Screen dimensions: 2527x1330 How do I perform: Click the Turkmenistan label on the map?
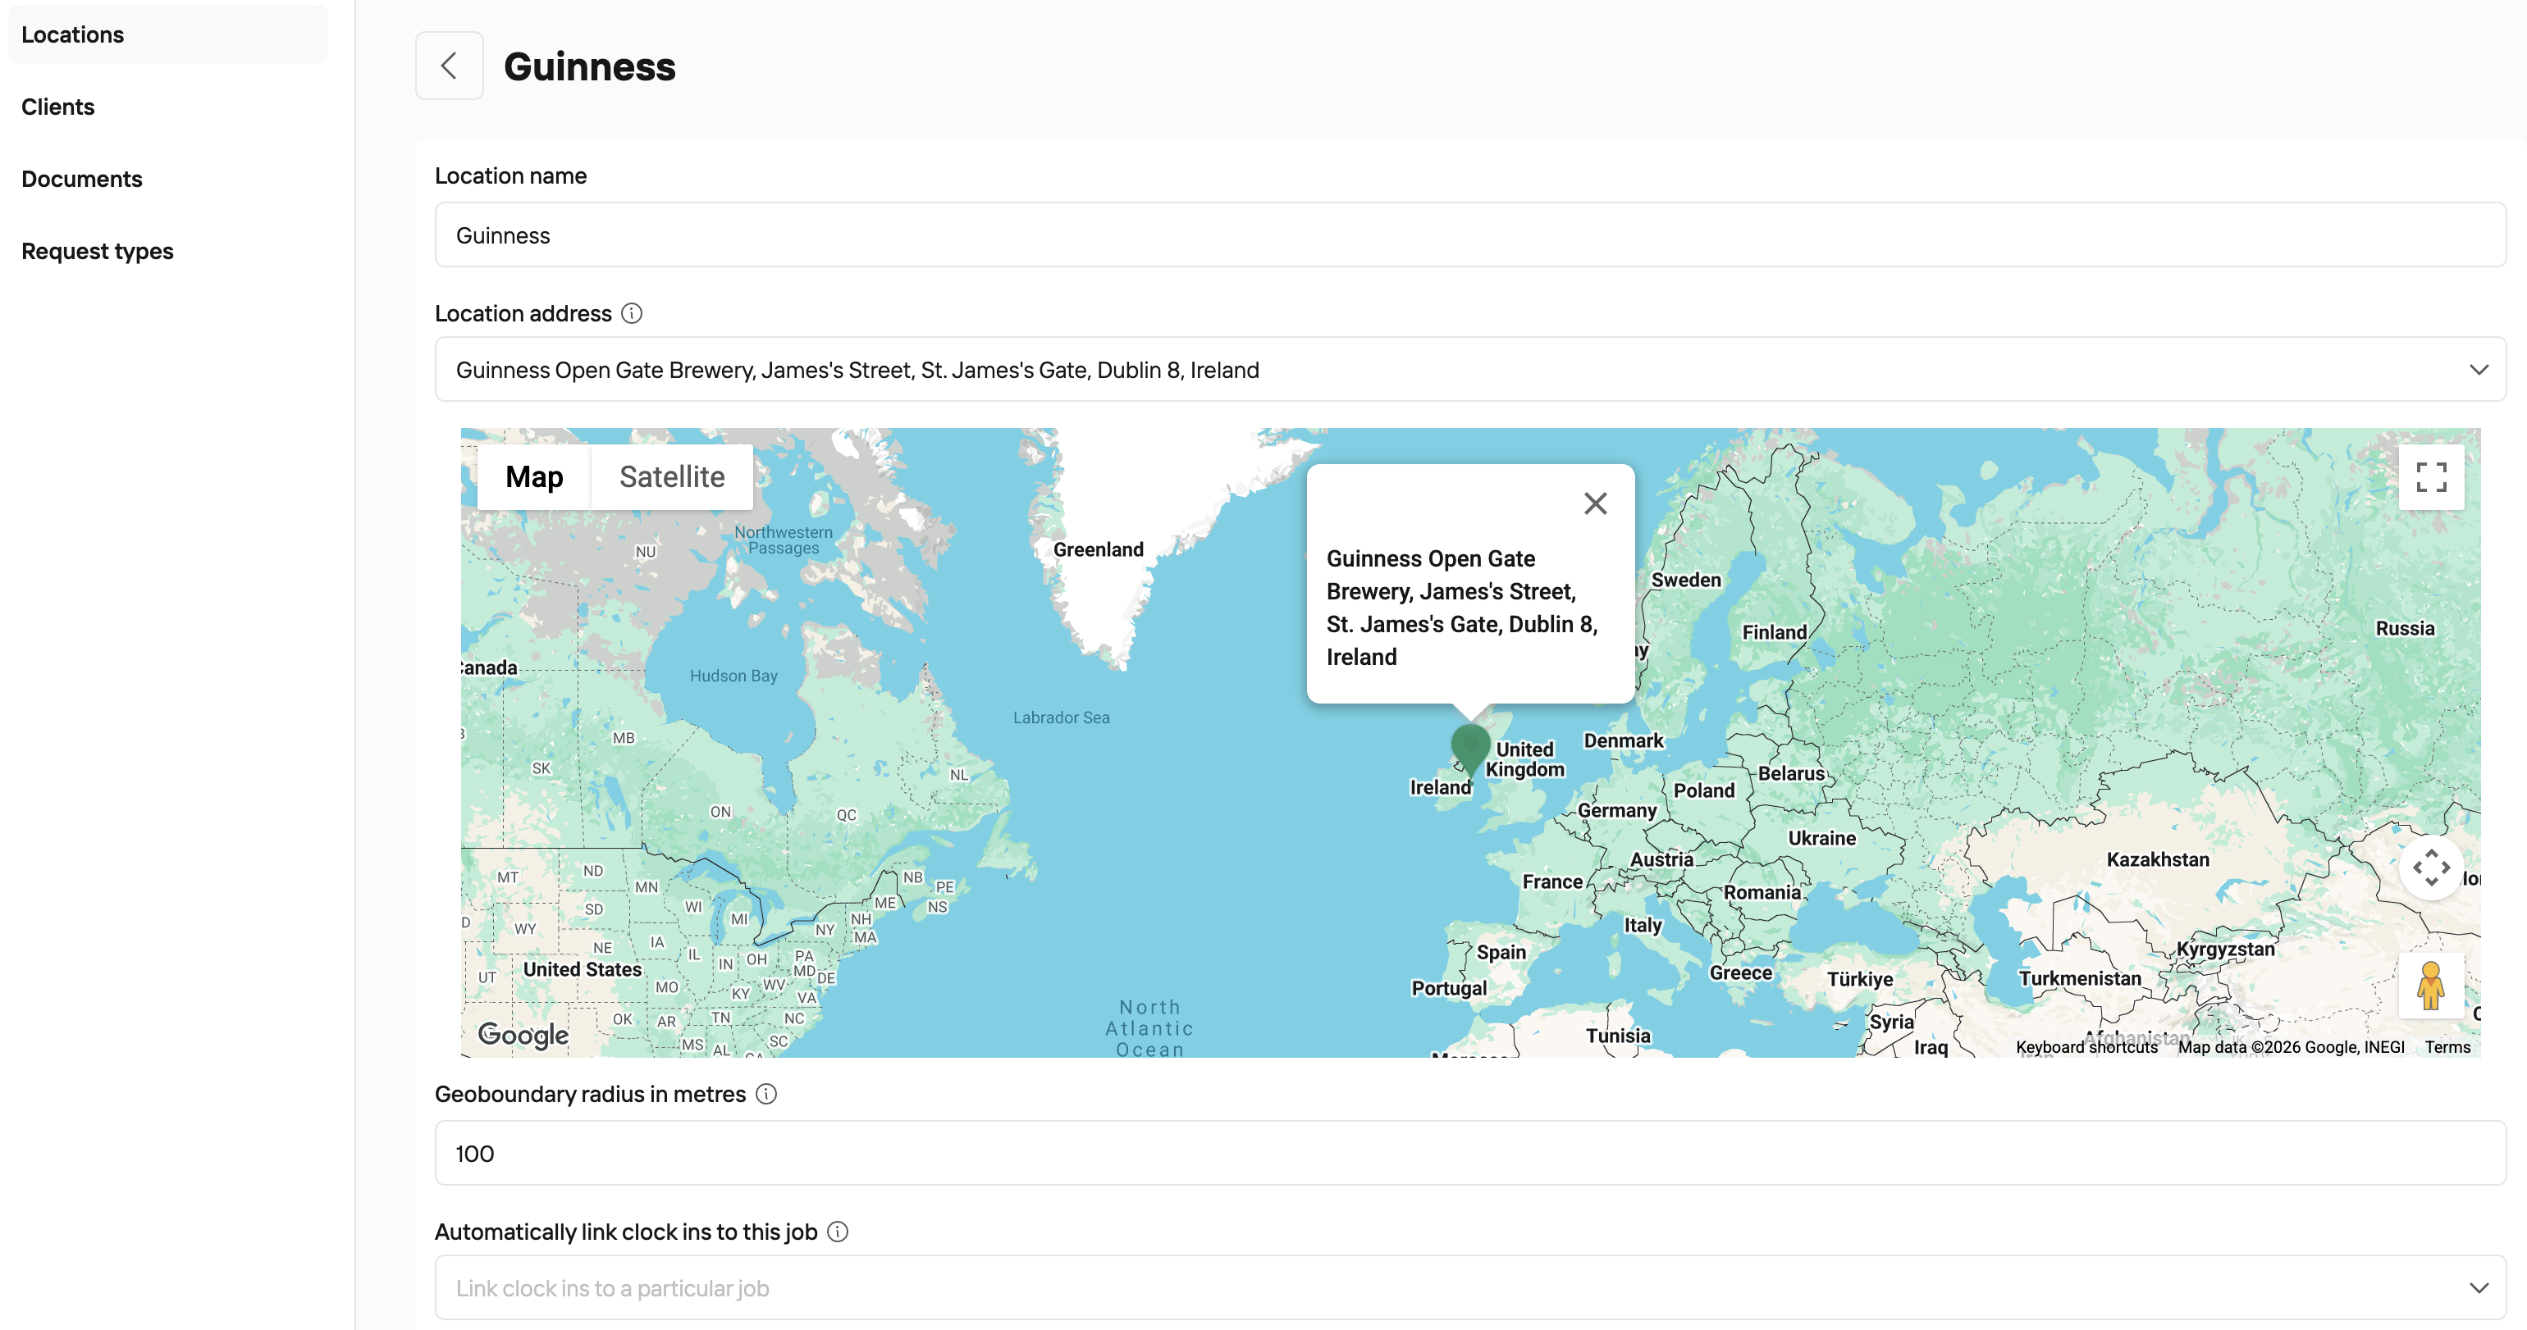coord(2080,978)
